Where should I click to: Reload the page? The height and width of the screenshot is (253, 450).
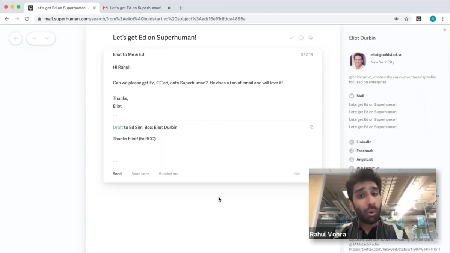point(27,19)
